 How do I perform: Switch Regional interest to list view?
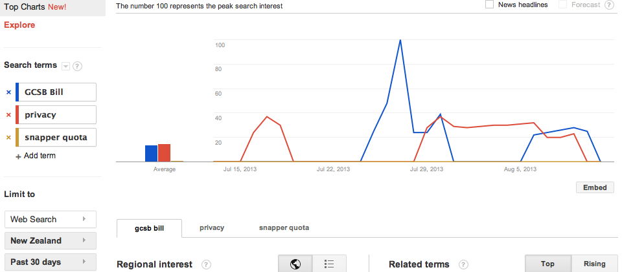(x=329, y=264)
